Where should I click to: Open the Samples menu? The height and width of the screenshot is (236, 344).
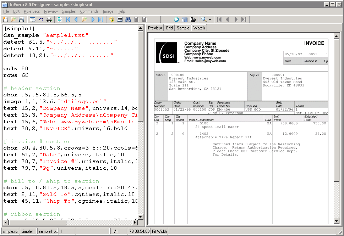click(69, 11)
